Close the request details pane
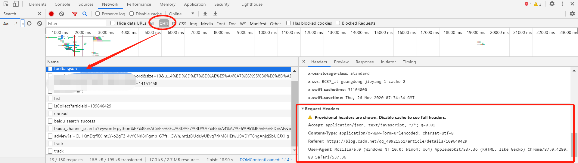Image resolution: width=578 pixels, height=163 pixels. tap(304, 62)
